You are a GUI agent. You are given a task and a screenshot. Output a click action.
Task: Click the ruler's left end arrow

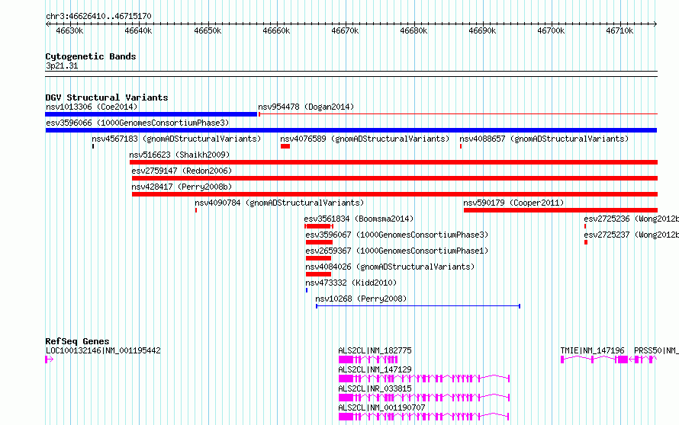click(x=47, y=24)
